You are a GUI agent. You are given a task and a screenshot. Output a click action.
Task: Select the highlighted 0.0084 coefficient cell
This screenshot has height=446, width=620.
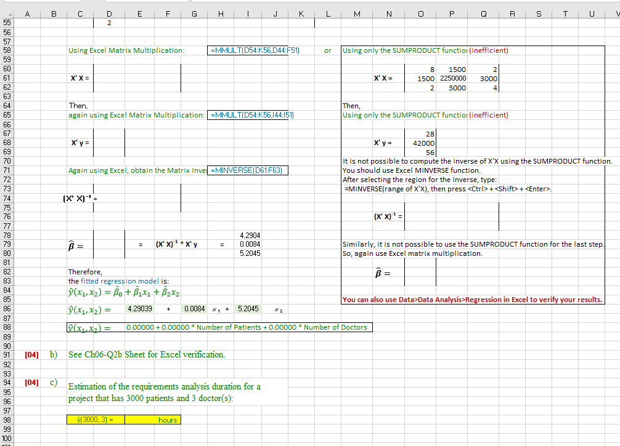pyautogui.click(x=195, y=309)
